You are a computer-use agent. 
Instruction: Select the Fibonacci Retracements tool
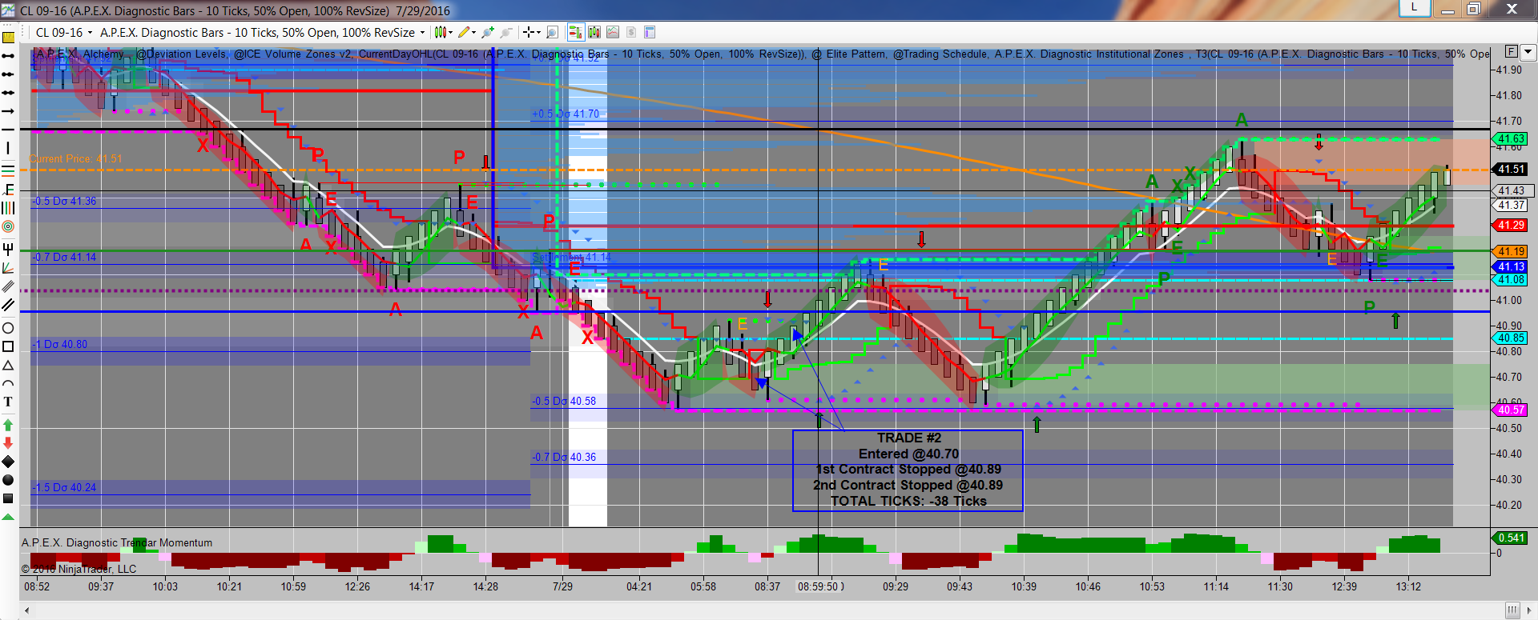point(8,170)
